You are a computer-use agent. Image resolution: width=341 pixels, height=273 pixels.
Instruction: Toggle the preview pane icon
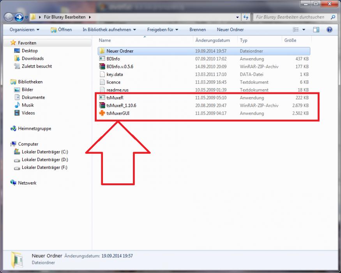(x=316, y=30)
